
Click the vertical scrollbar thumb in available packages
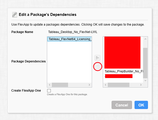[x=145, y=63]
